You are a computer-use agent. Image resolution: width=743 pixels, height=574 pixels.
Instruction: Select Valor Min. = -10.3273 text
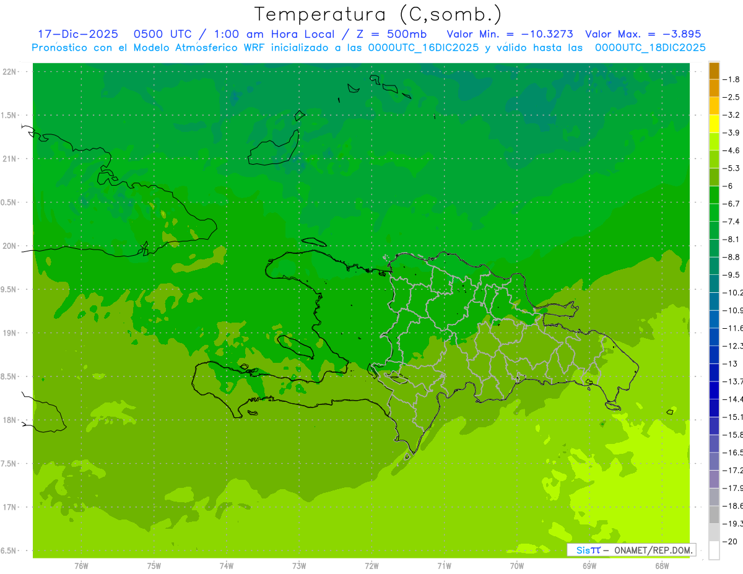click(510, 34)
